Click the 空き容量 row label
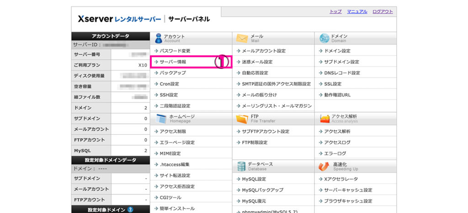The height and width of the screenshot is (213, 468). click(82, 86)
